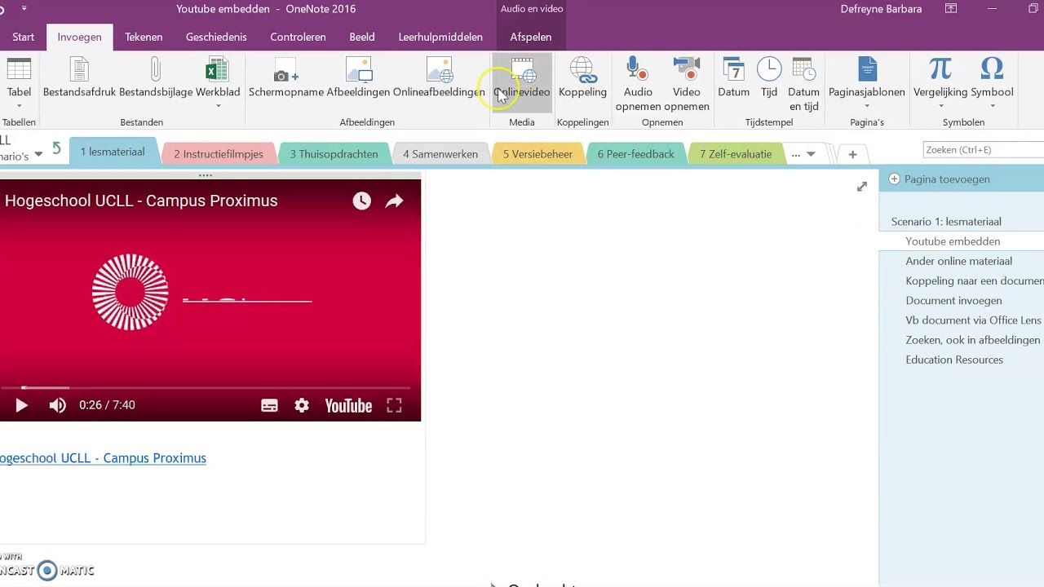Open the 3 Thuisopdrachten section tab

click(334, 154)
